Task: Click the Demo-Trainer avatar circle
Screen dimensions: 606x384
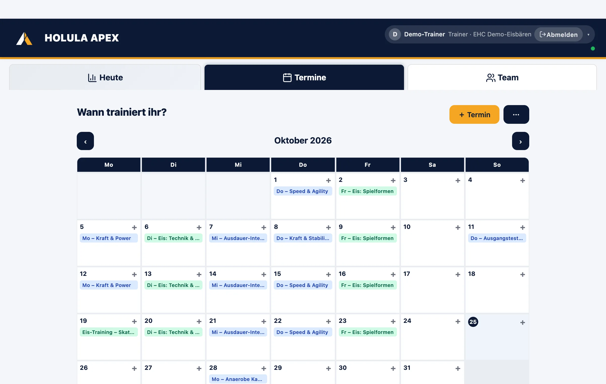Action: point(395,34)
